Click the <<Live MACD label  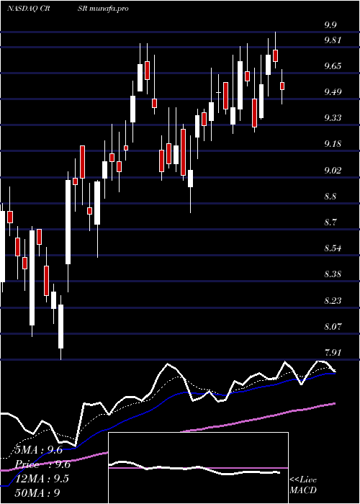click(303, 485)
